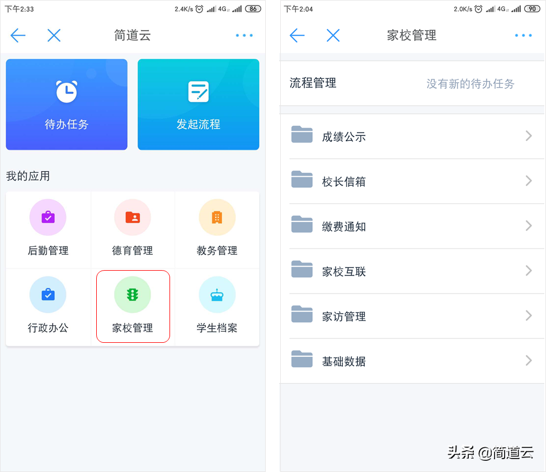The width and height of the screenshot is (546, 472).
Task: Expand 家访管理 with its chevron
Action: tap(529, 315)
